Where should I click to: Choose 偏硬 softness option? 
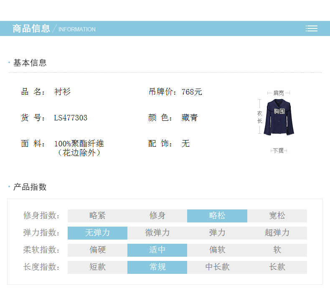[x=97, y=250]
